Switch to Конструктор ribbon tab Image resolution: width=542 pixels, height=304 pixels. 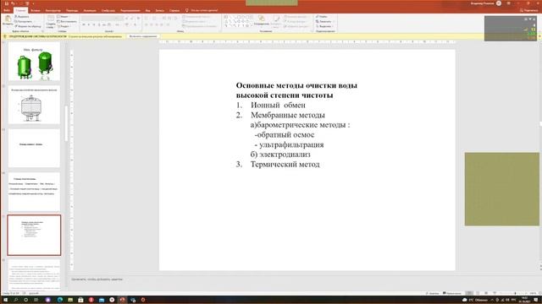pyautogui.click(x=53, y=10)
